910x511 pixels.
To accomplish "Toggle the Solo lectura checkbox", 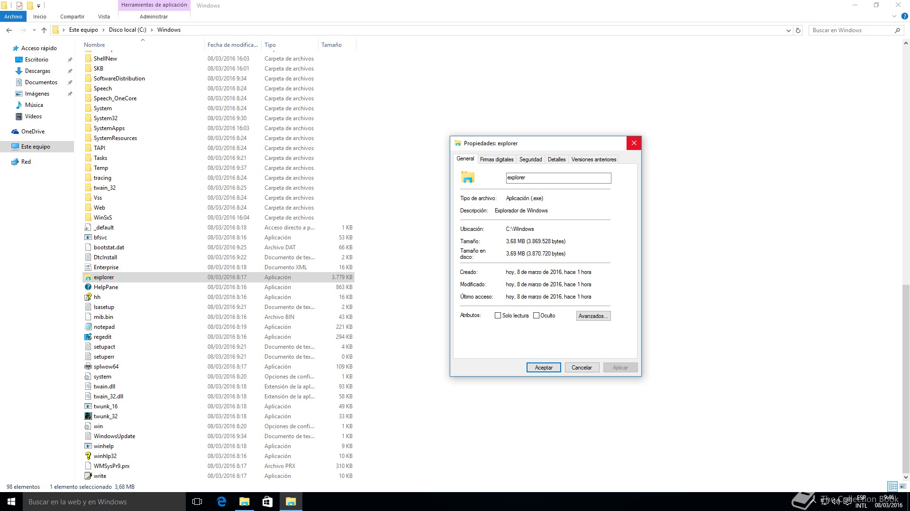I will pyautogui.click(x=498, y=316).
